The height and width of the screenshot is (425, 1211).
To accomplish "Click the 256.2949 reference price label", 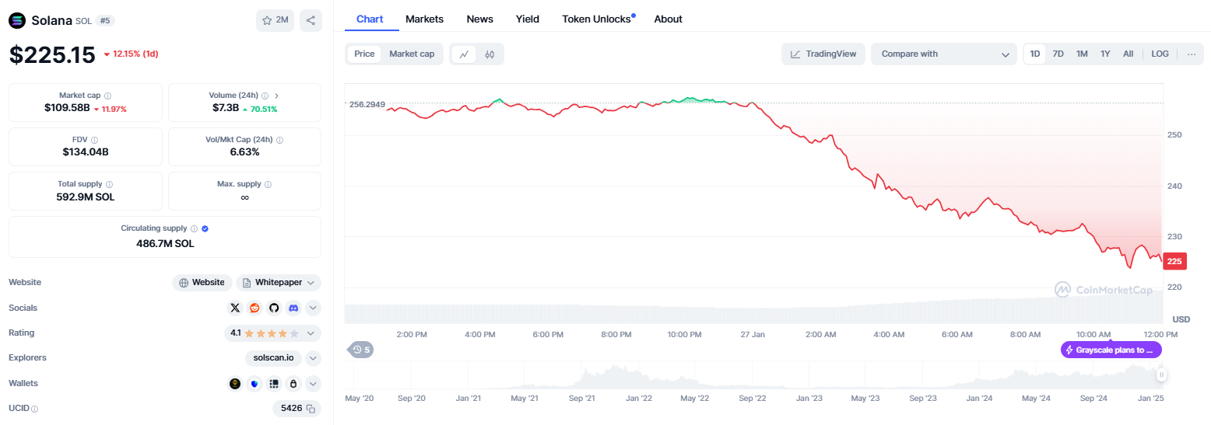I will click(x=367, y=104).
